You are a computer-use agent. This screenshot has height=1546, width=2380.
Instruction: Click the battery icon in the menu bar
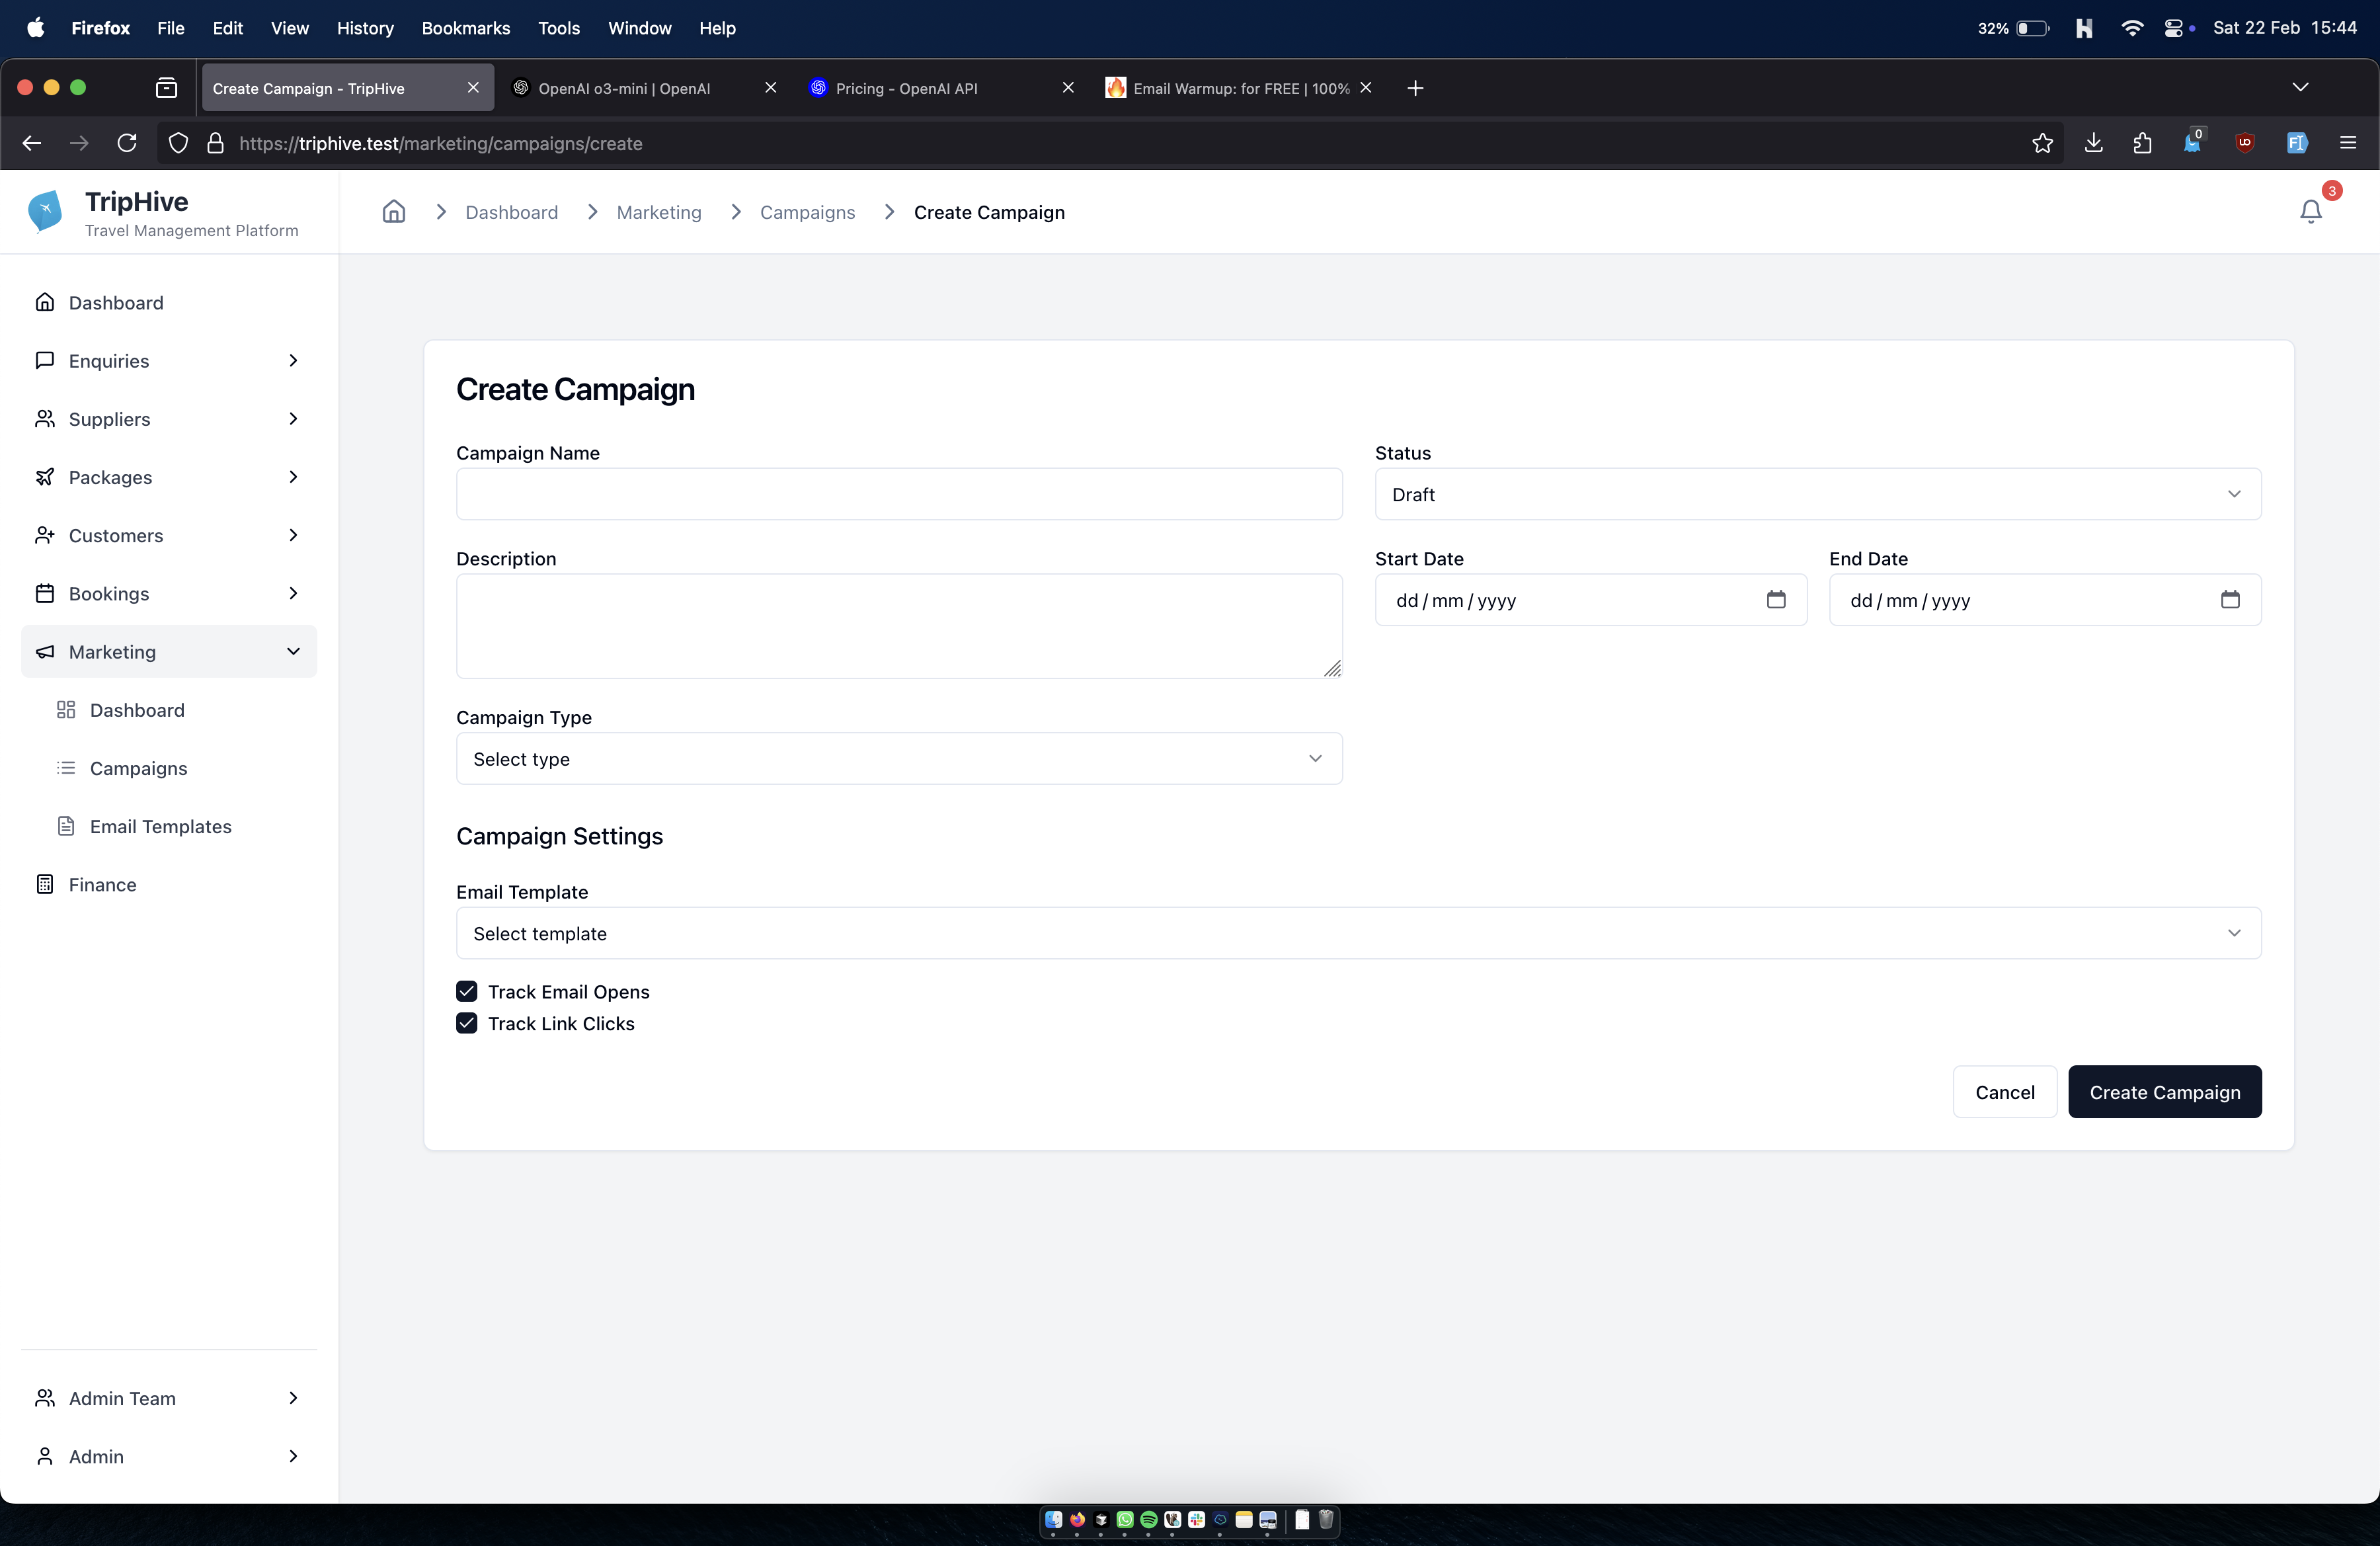2033,28
